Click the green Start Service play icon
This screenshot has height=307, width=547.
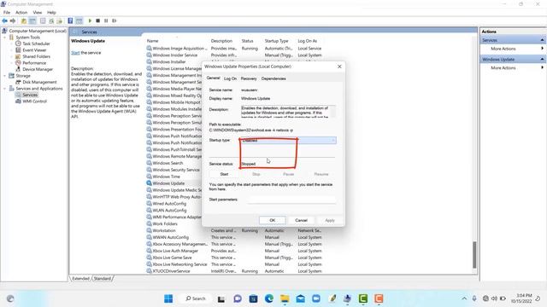click(x=90, y=20)
